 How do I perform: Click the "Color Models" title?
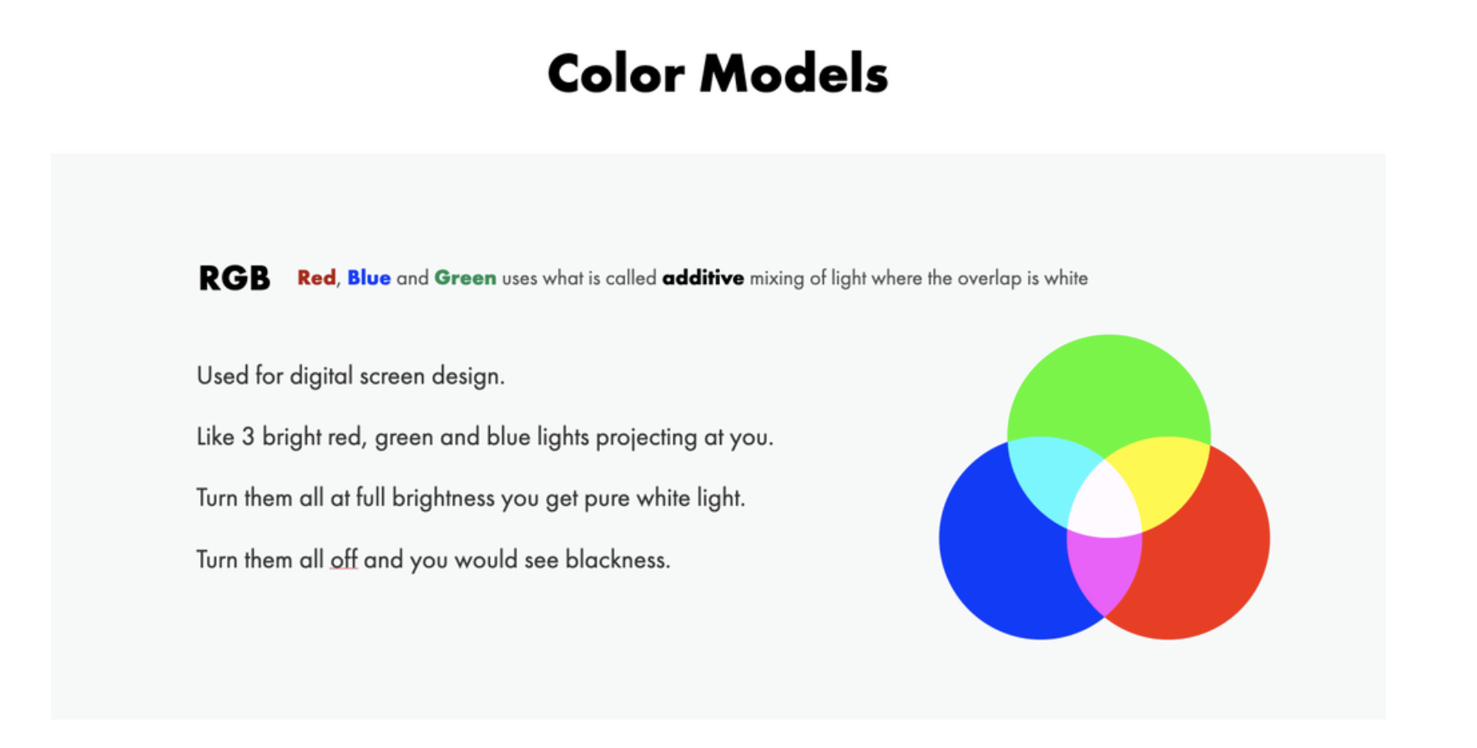[x=718, y=73]
